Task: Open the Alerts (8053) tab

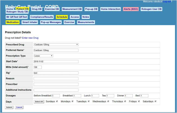Action: coord(131,9)
